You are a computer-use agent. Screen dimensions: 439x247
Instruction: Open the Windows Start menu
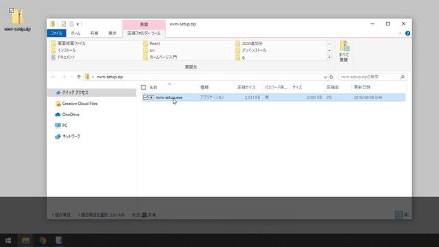8,240
